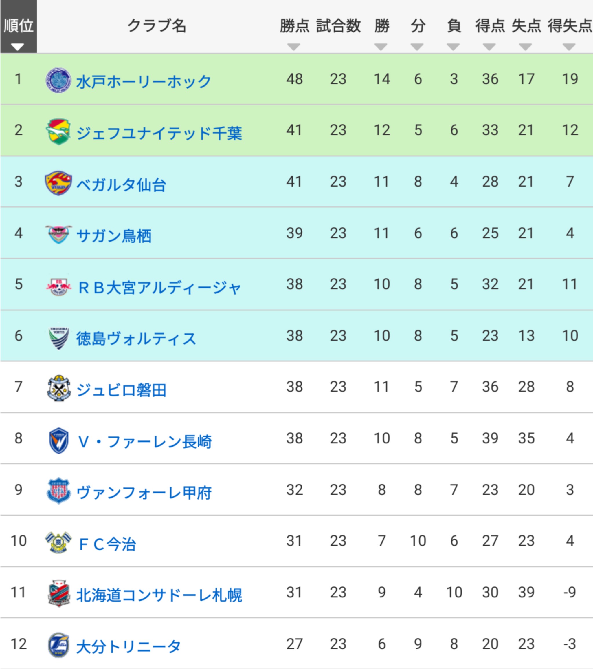The height and width of the screenshot is (669, 593).
Task: Click the RB Omiya Ardija logo
Action: coord(58,286)
